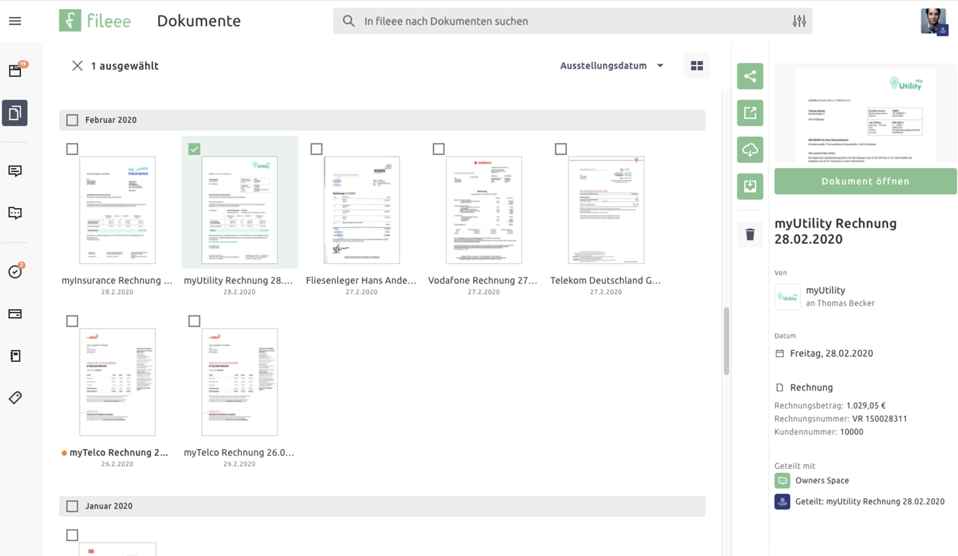This screenshot has height=556, width=958.
Task: Click Rechnungsnummer VR 150028311 value
Action: coord(880,419)
